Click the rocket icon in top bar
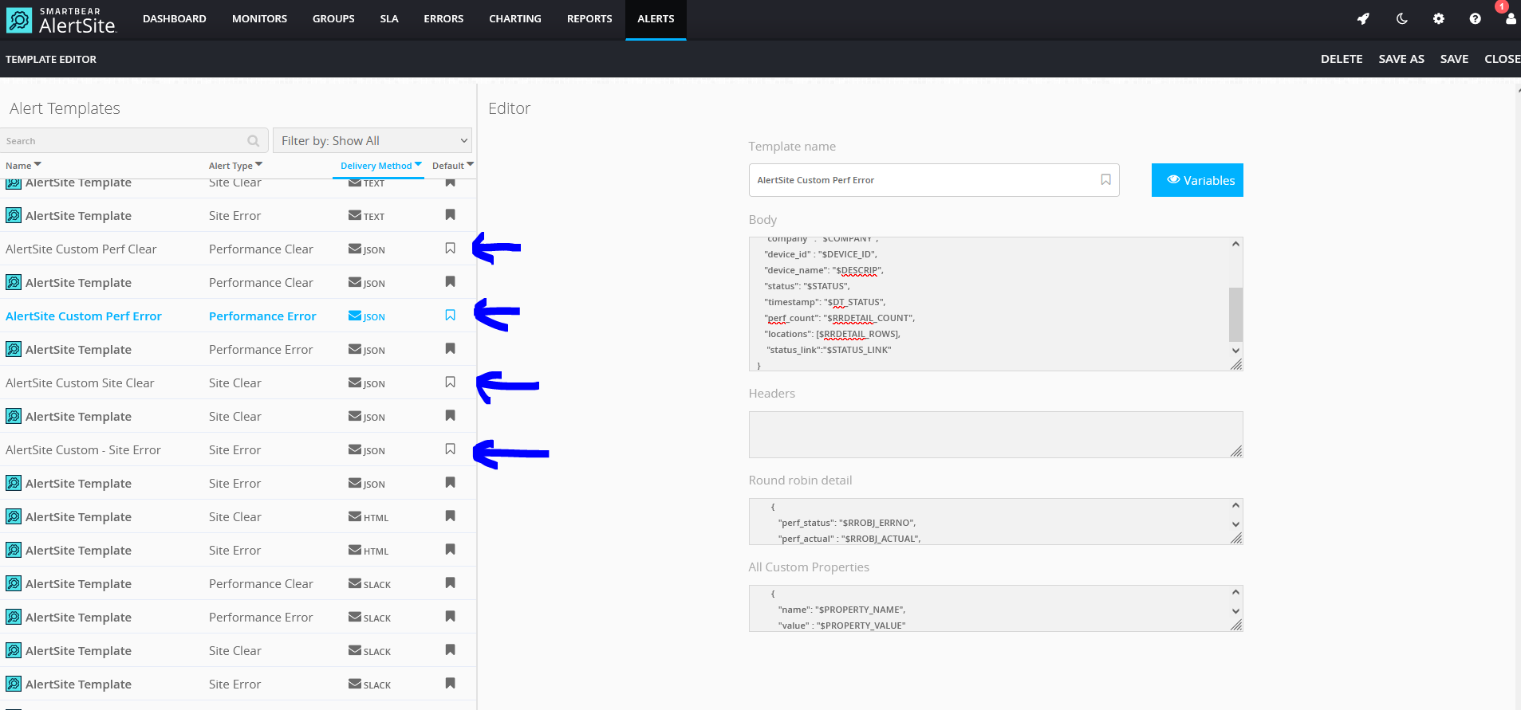1521x710 pixels. coord(1363,18)
